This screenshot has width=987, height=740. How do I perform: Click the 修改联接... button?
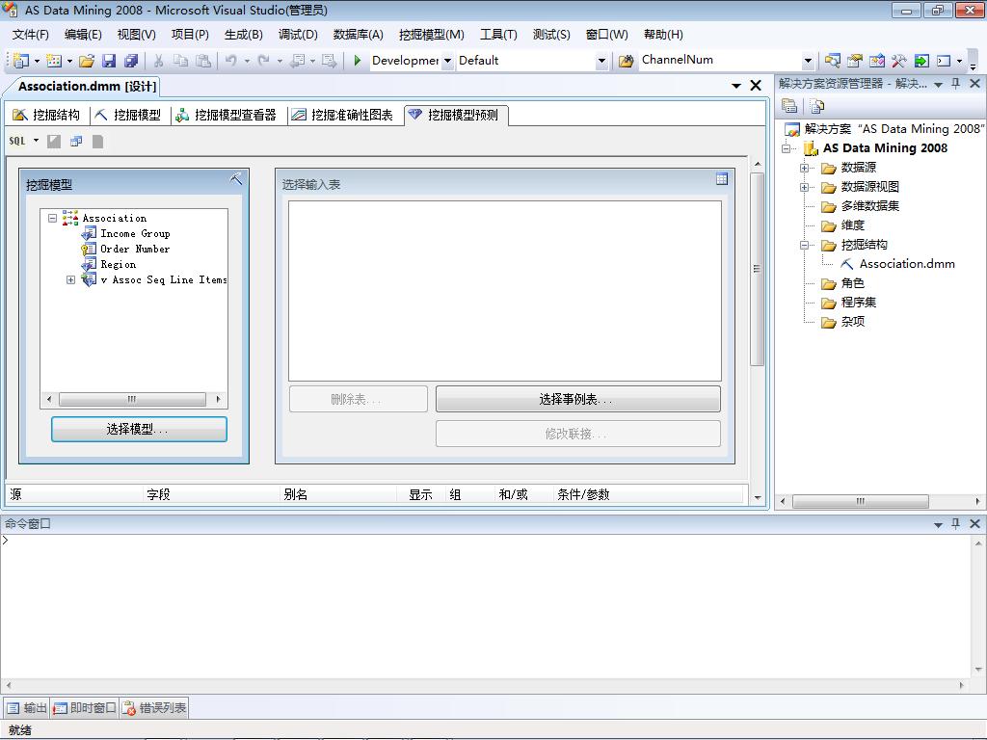pos(578,434)
